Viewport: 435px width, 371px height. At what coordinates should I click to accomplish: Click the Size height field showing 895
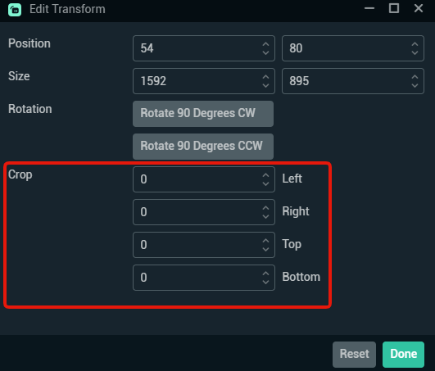point(353,81)
